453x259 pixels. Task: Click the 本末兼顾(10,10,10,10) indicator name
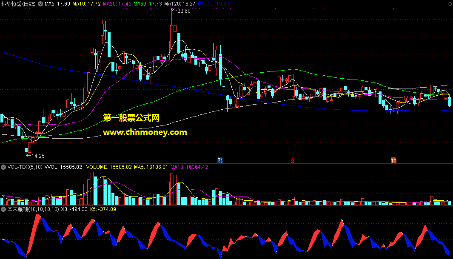tap(33, 209)
